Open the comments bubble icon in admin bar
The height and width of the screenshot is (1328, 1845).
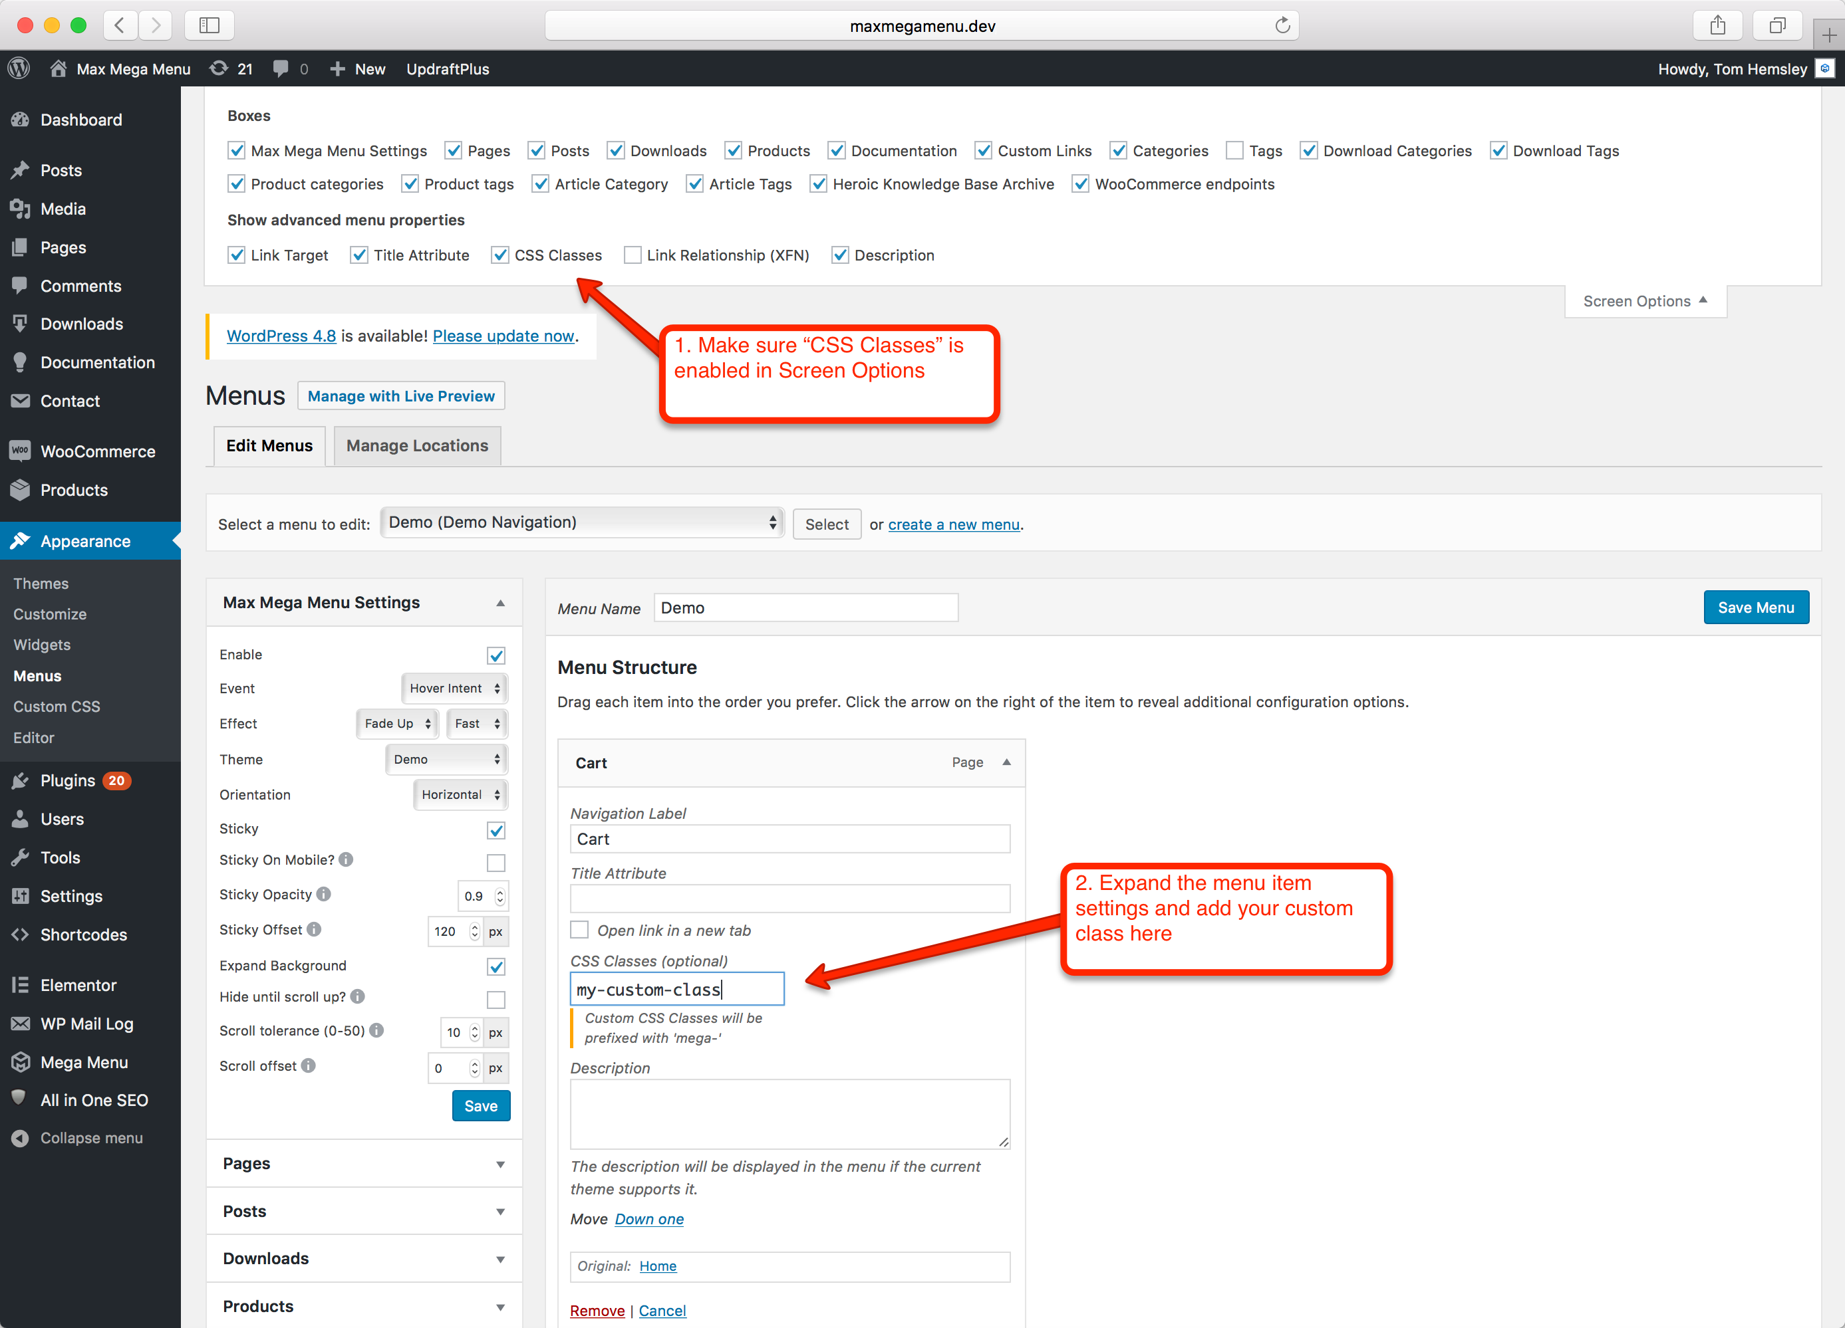pyautogui.click(x=280, y=68)
